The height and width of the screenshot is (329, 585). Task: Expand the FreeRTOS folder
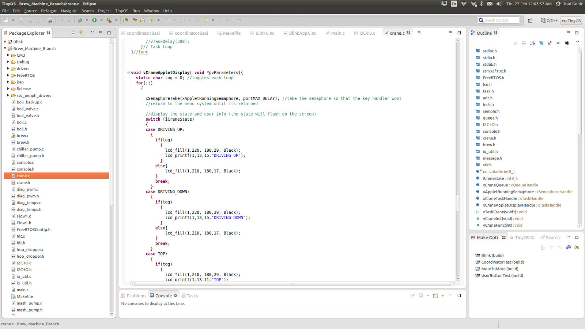point(8,75)
